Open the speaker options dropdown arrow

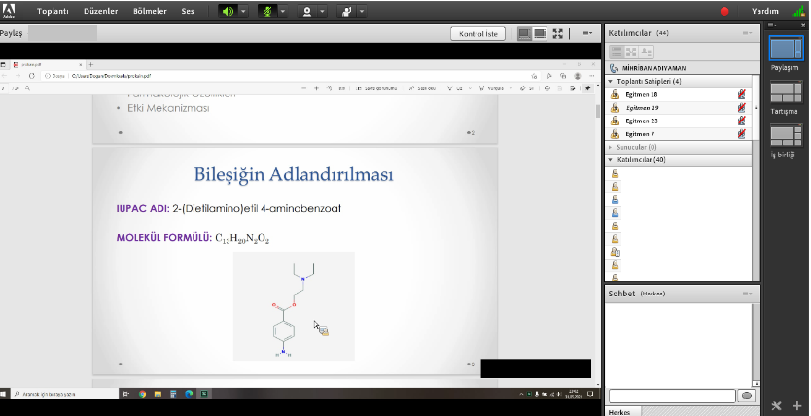pyautogui.click(x=243, y=12)
